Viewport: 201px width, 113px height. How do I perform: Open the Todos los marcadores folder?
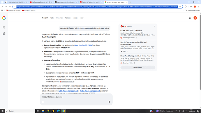[192, 10]
